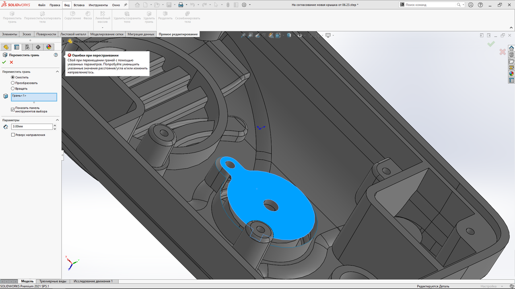The height and width of the screenshot is (289, 515).
Task: Open the command search dropdown arrow
Action: coord(463,5)
